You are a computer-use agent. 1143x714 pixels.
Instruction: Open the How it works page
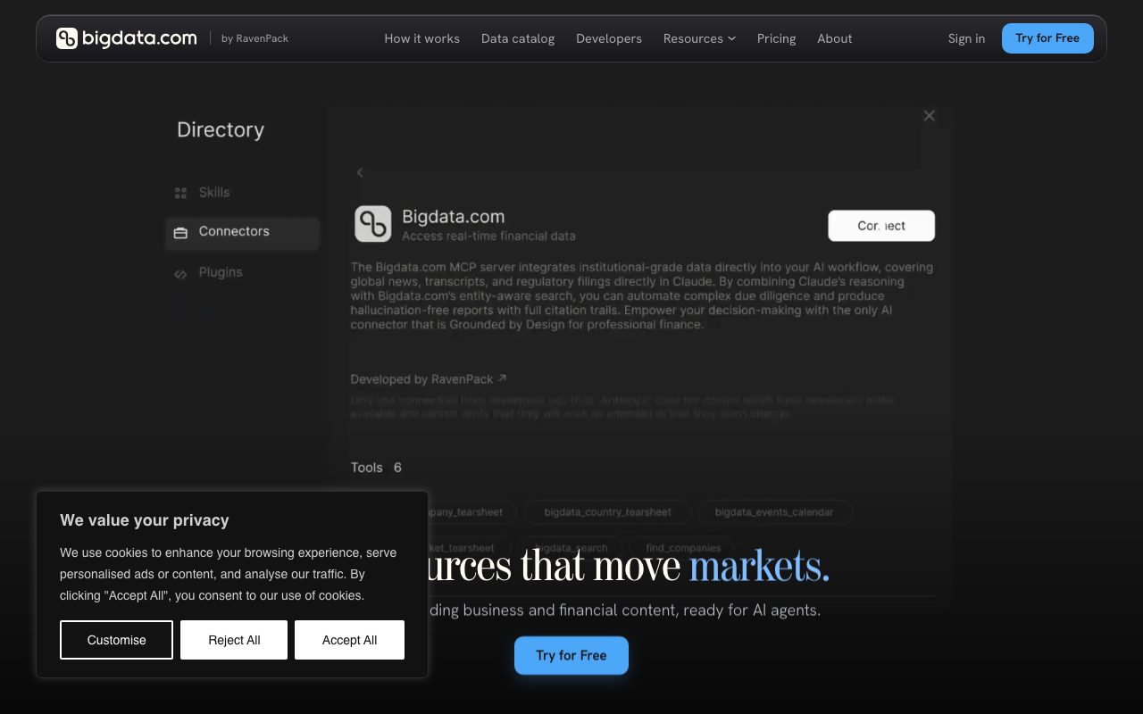421,38
